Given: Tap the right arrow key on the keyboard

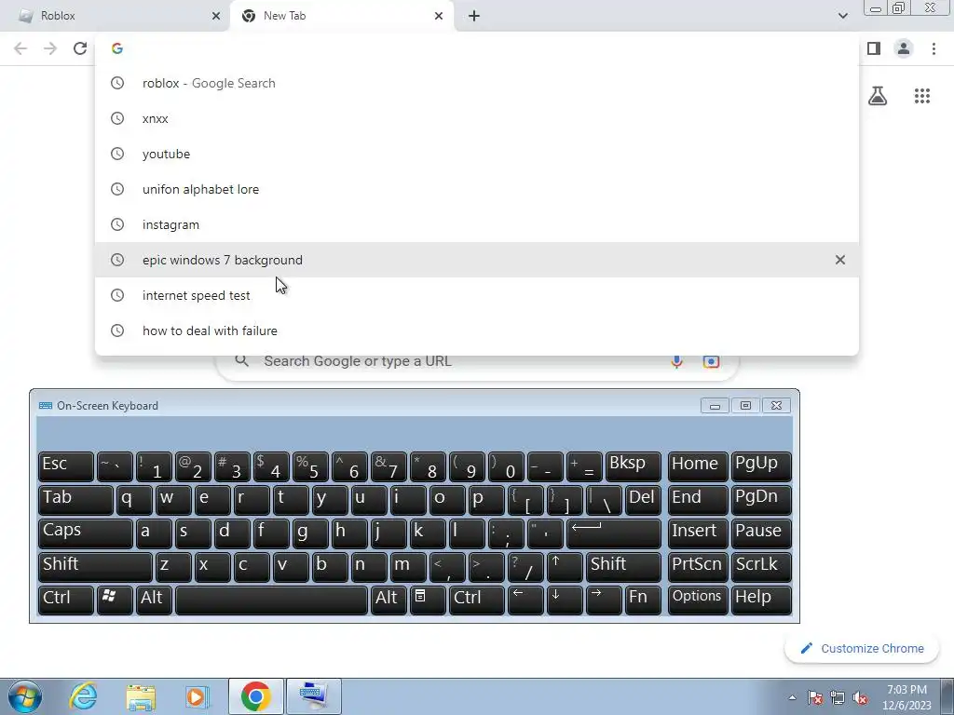Looking at the screenshot, I should 604,600.
